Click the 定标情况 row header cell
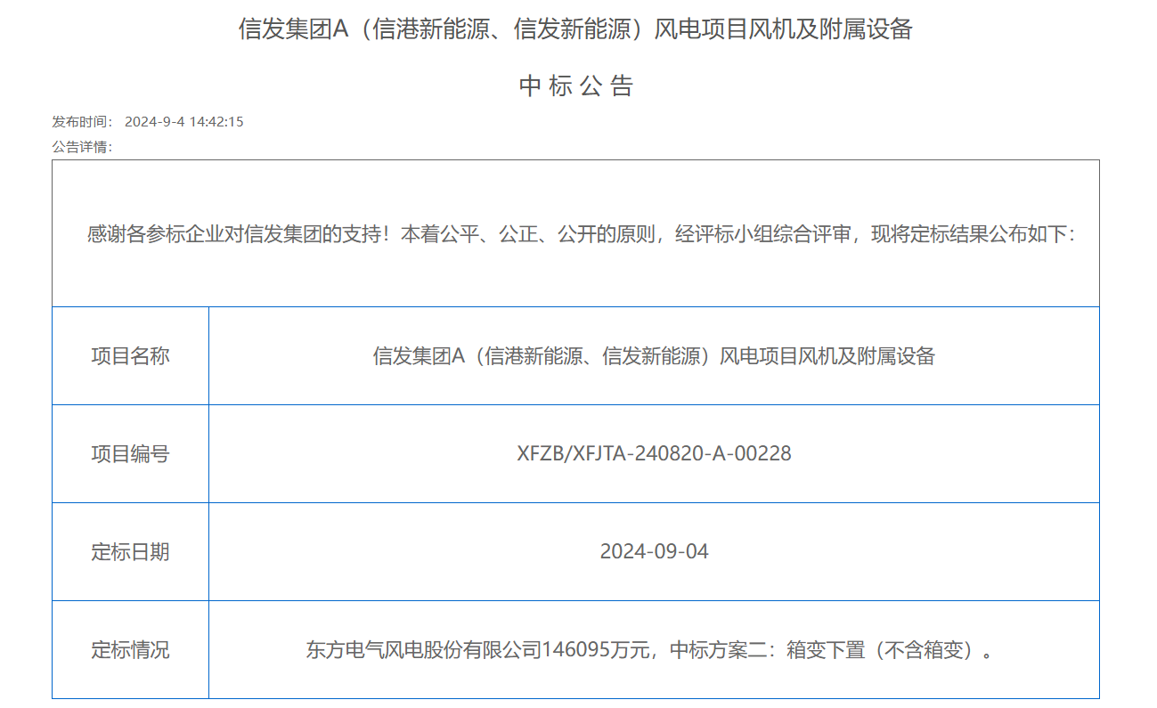Image resolution: width=1157 pixels, height=708 pixels. (130, 650)
